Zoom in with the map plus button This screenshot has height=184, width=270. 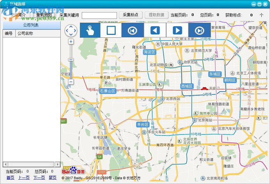(71, 42)
